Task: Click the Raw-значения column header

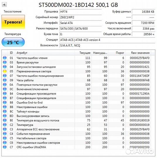Action: [x=138, y=53]
